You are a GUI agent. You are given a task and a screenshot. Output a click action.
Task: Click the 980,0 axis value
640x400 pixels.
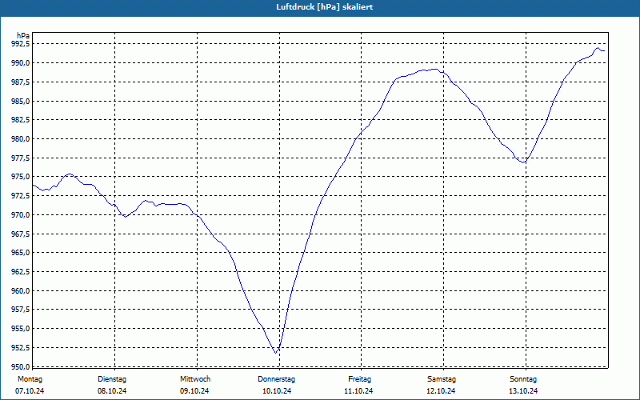(x=21, y=138)
